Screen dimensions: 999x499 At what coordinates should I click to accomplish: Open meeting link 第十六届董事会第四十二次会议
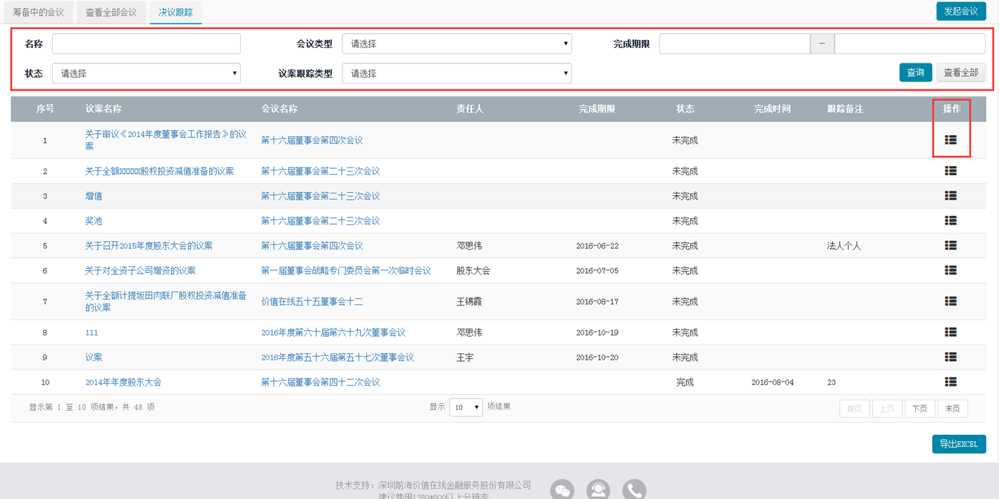pos(321,381)
